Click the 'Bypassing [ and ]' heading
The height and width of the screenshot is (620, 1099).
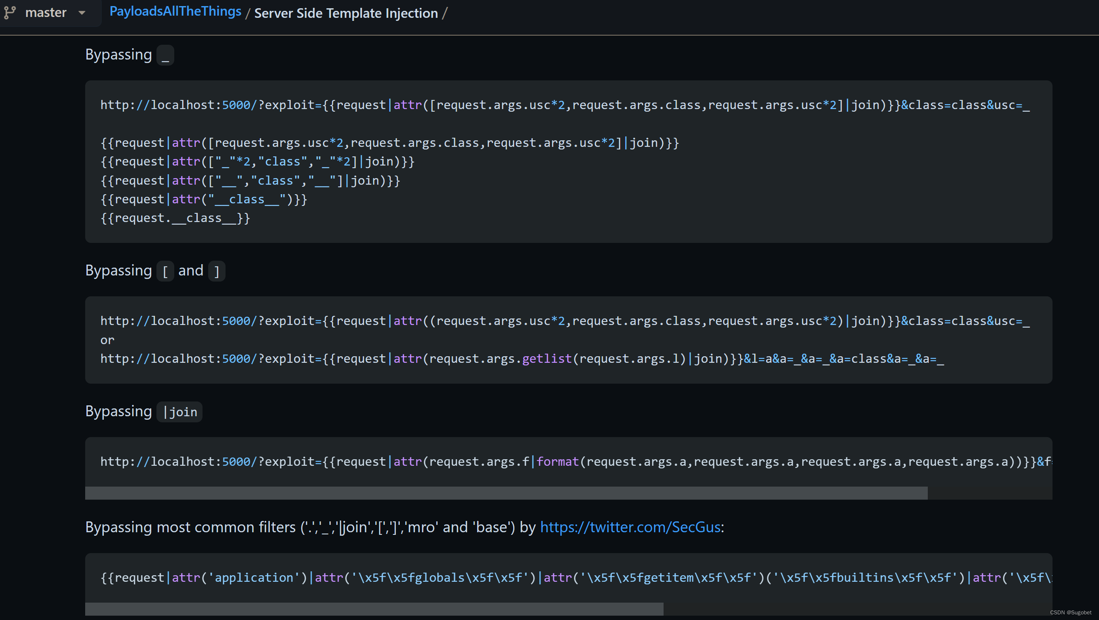(155, 271)
